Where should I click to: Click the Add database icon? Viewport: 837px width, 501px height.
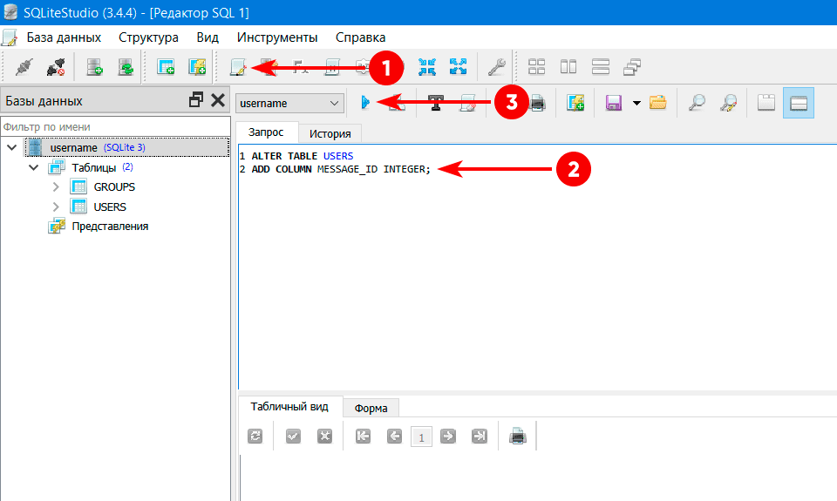click(x=95, y=67)
